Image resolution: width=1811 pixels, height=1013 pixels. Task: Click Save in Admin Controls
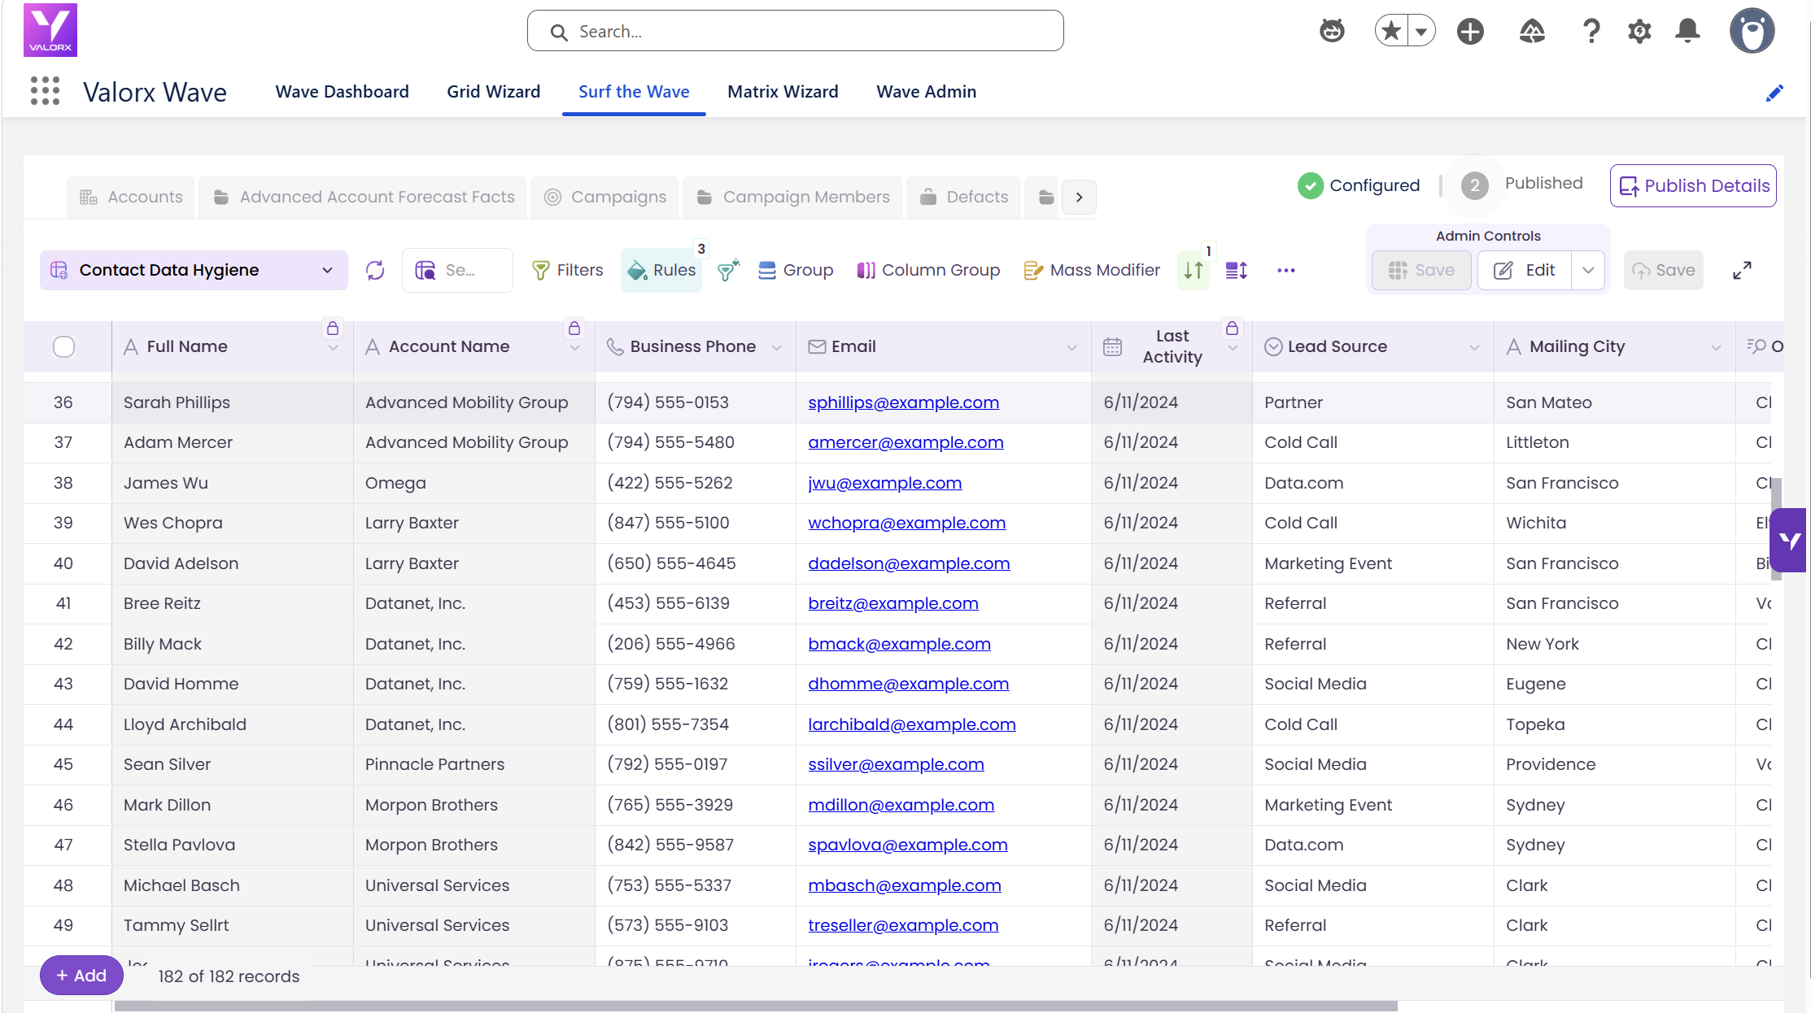point(1421,270)
